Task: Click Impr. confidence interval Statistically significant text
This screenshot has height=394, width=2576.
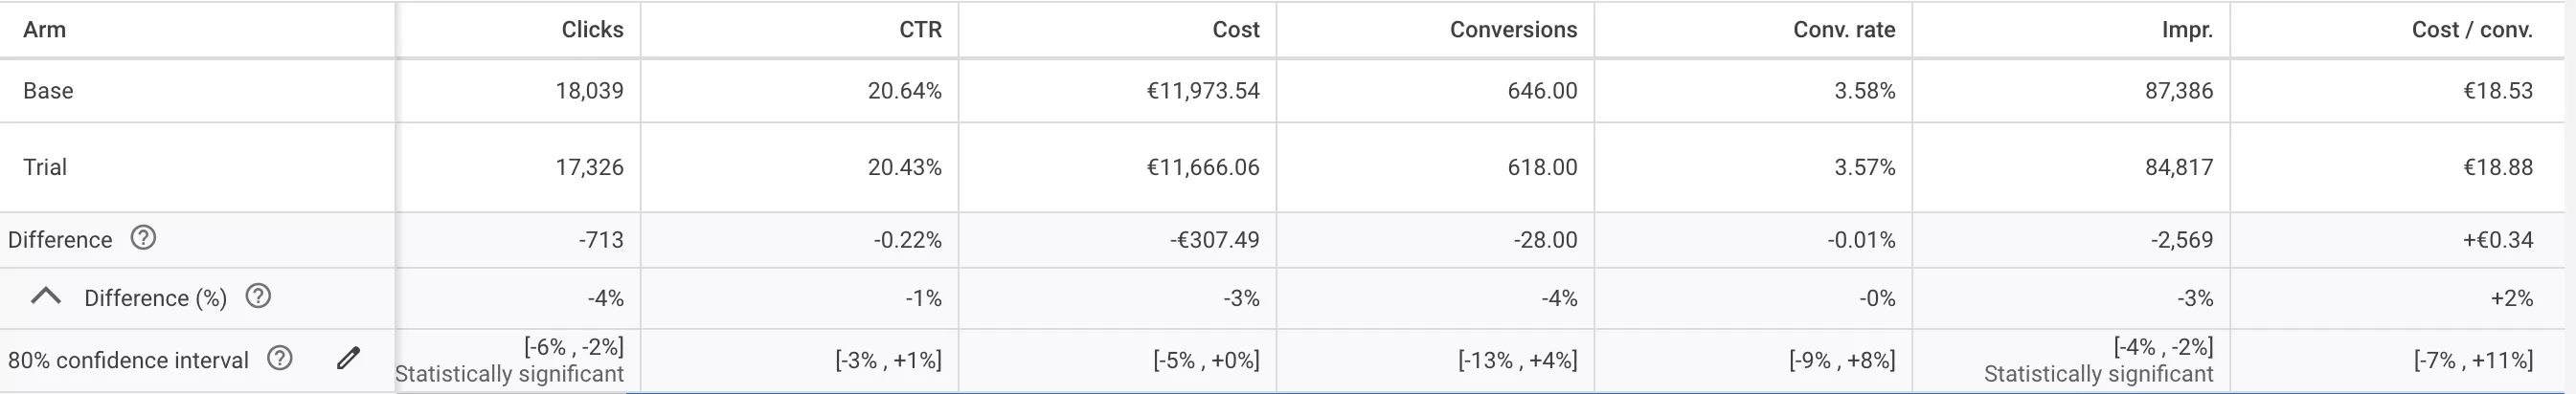Action: coord(2098,374)
